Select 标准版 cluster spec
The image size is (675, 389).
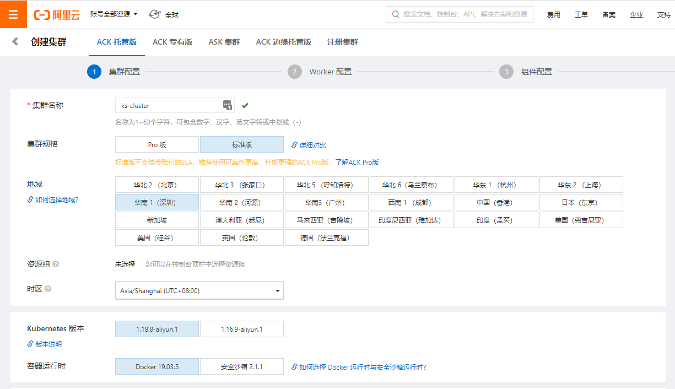tap(242, 145)
